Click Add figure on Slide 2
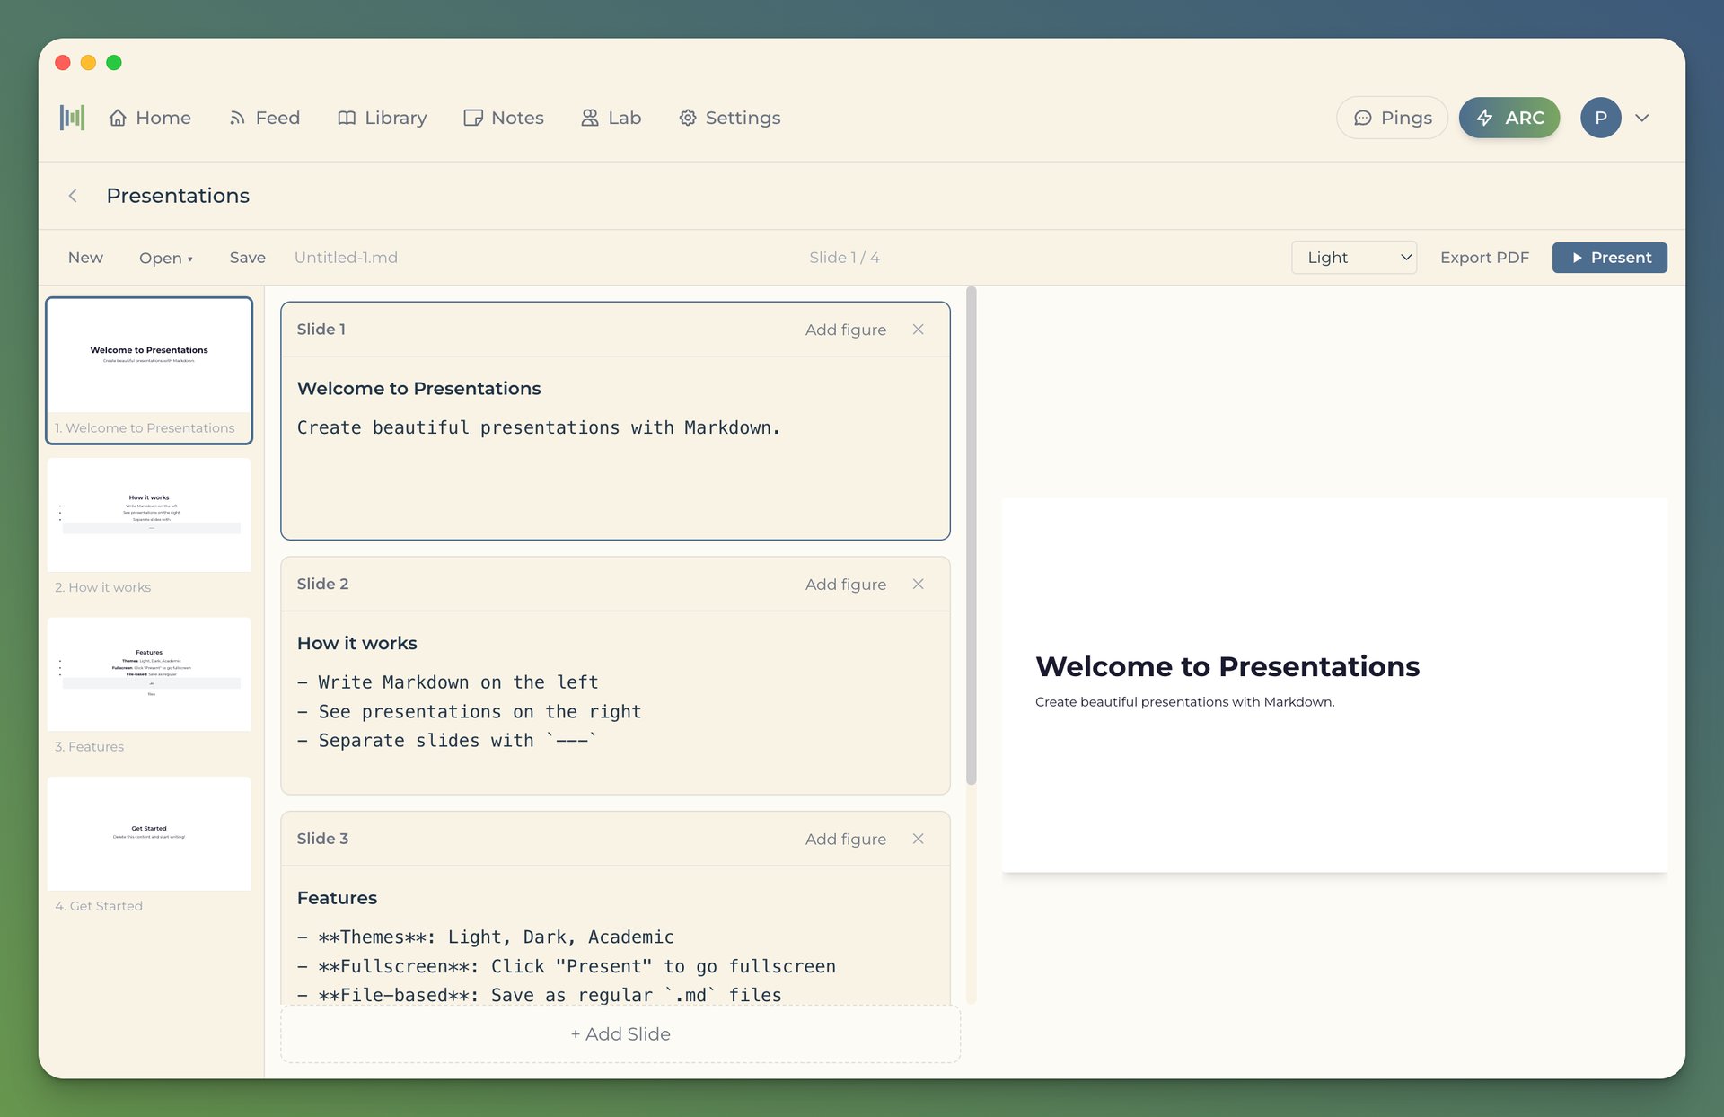This screenshot has height=1117, width=1724. tap(845, 585)
